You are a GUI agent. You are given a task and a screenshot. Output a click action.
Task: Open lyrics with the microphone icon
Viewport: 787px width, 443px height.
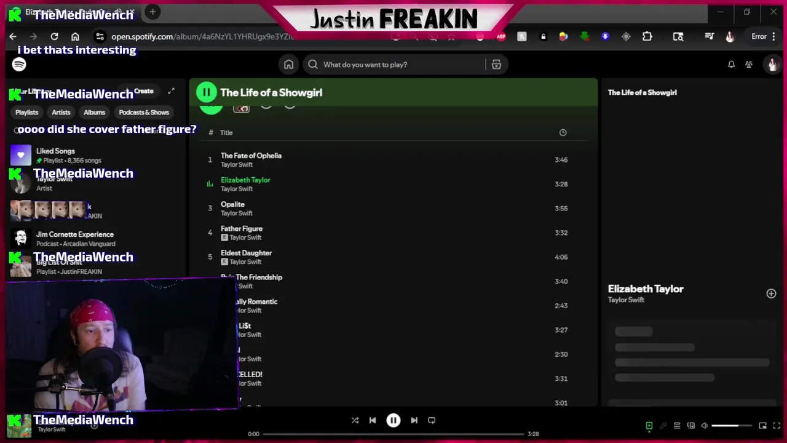pyautogui.click(x=663, y=426)
